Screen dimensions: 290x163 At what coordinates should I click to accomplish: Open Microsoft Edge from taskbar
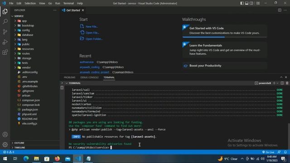tap(26, 158)
